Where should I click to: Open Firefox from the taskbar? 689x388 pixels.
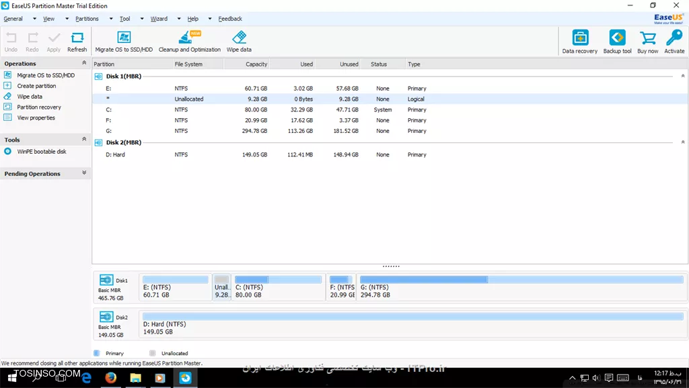tap(111, 377)
